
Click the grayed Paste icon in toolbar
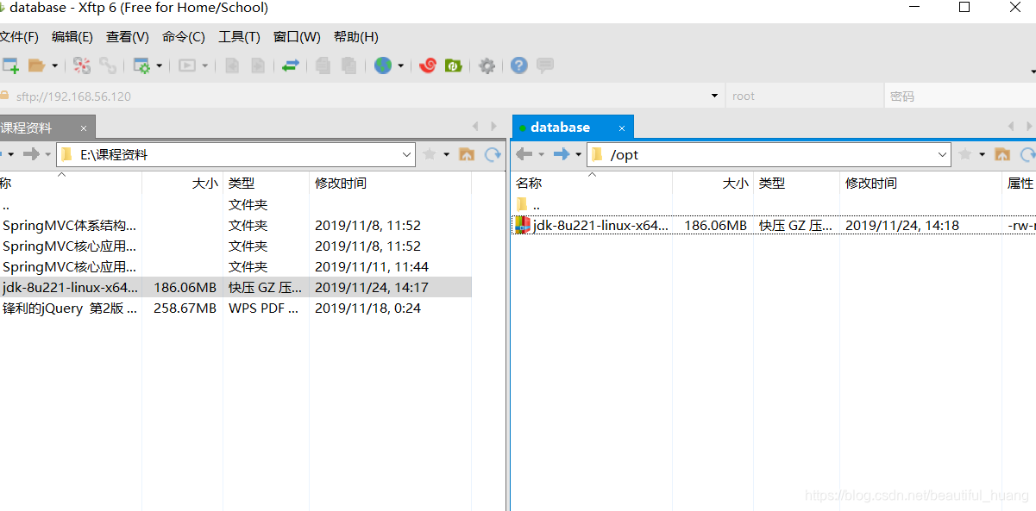tap(348, 65)
